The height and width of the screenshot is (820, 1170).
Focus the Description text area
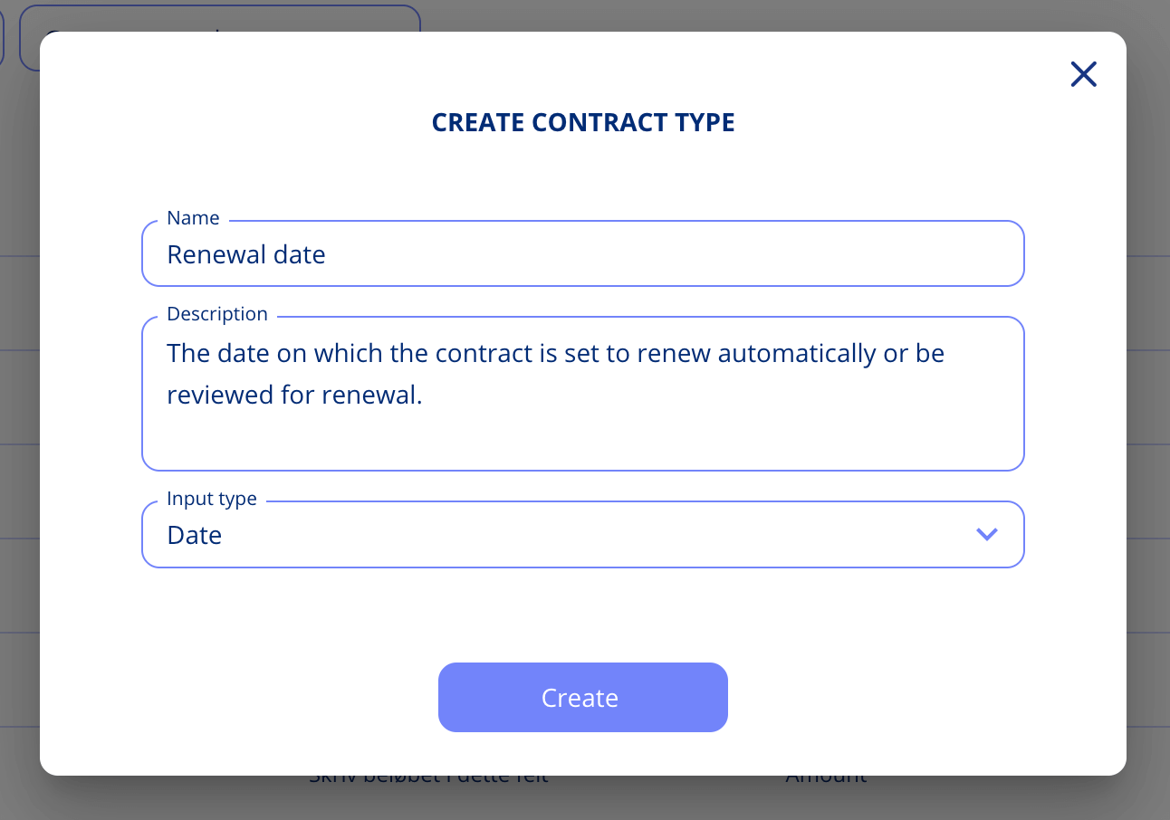(582, 394)
